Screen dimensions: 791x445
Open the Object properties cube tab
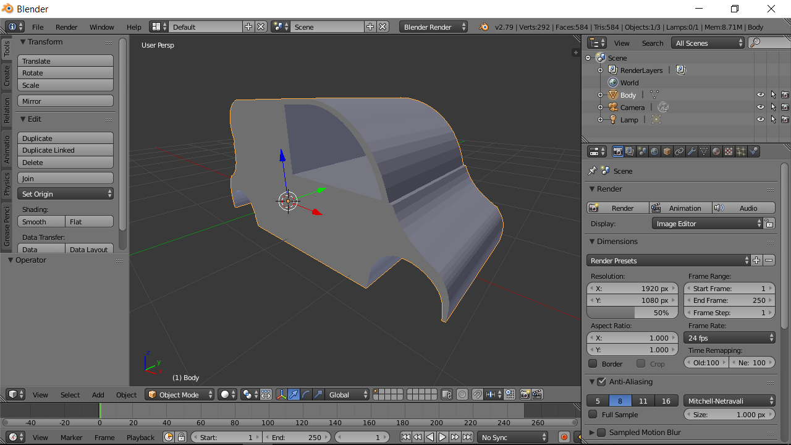point(667,151)
